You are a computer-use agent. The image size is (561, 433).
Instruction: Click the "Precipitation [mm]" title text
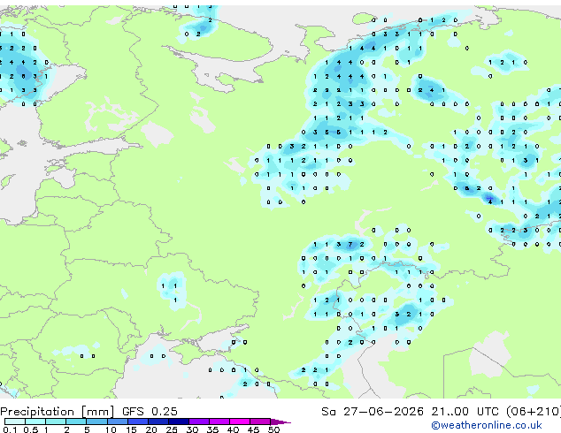58,412
